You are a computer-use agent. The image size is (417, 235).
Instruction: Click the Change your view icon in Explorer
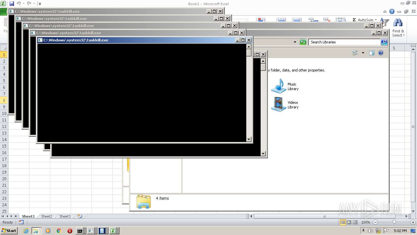coord(355,53)
